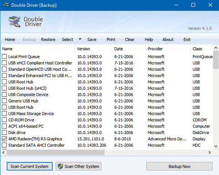
Task: Click Exit in the toolbar
Action: (x=187, y=40)
